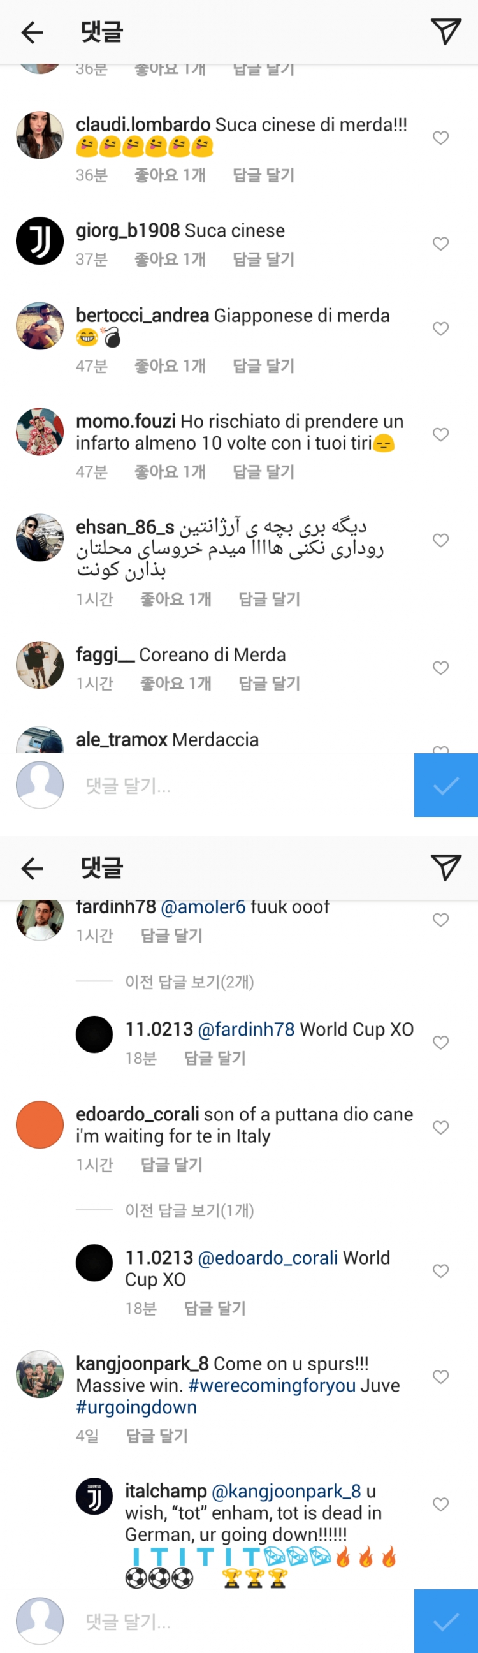Tap heart next to ehsan_86_s comment
The width and height of the screenshot is (478, 1653).
click(440, 540)
